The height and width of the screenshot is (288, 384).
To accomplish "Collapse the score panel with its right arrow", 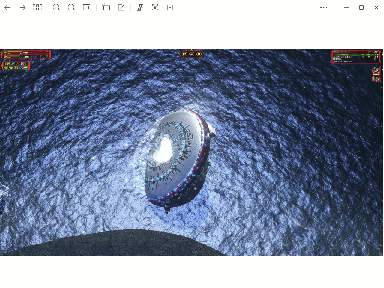I will (x=382, y=54).
